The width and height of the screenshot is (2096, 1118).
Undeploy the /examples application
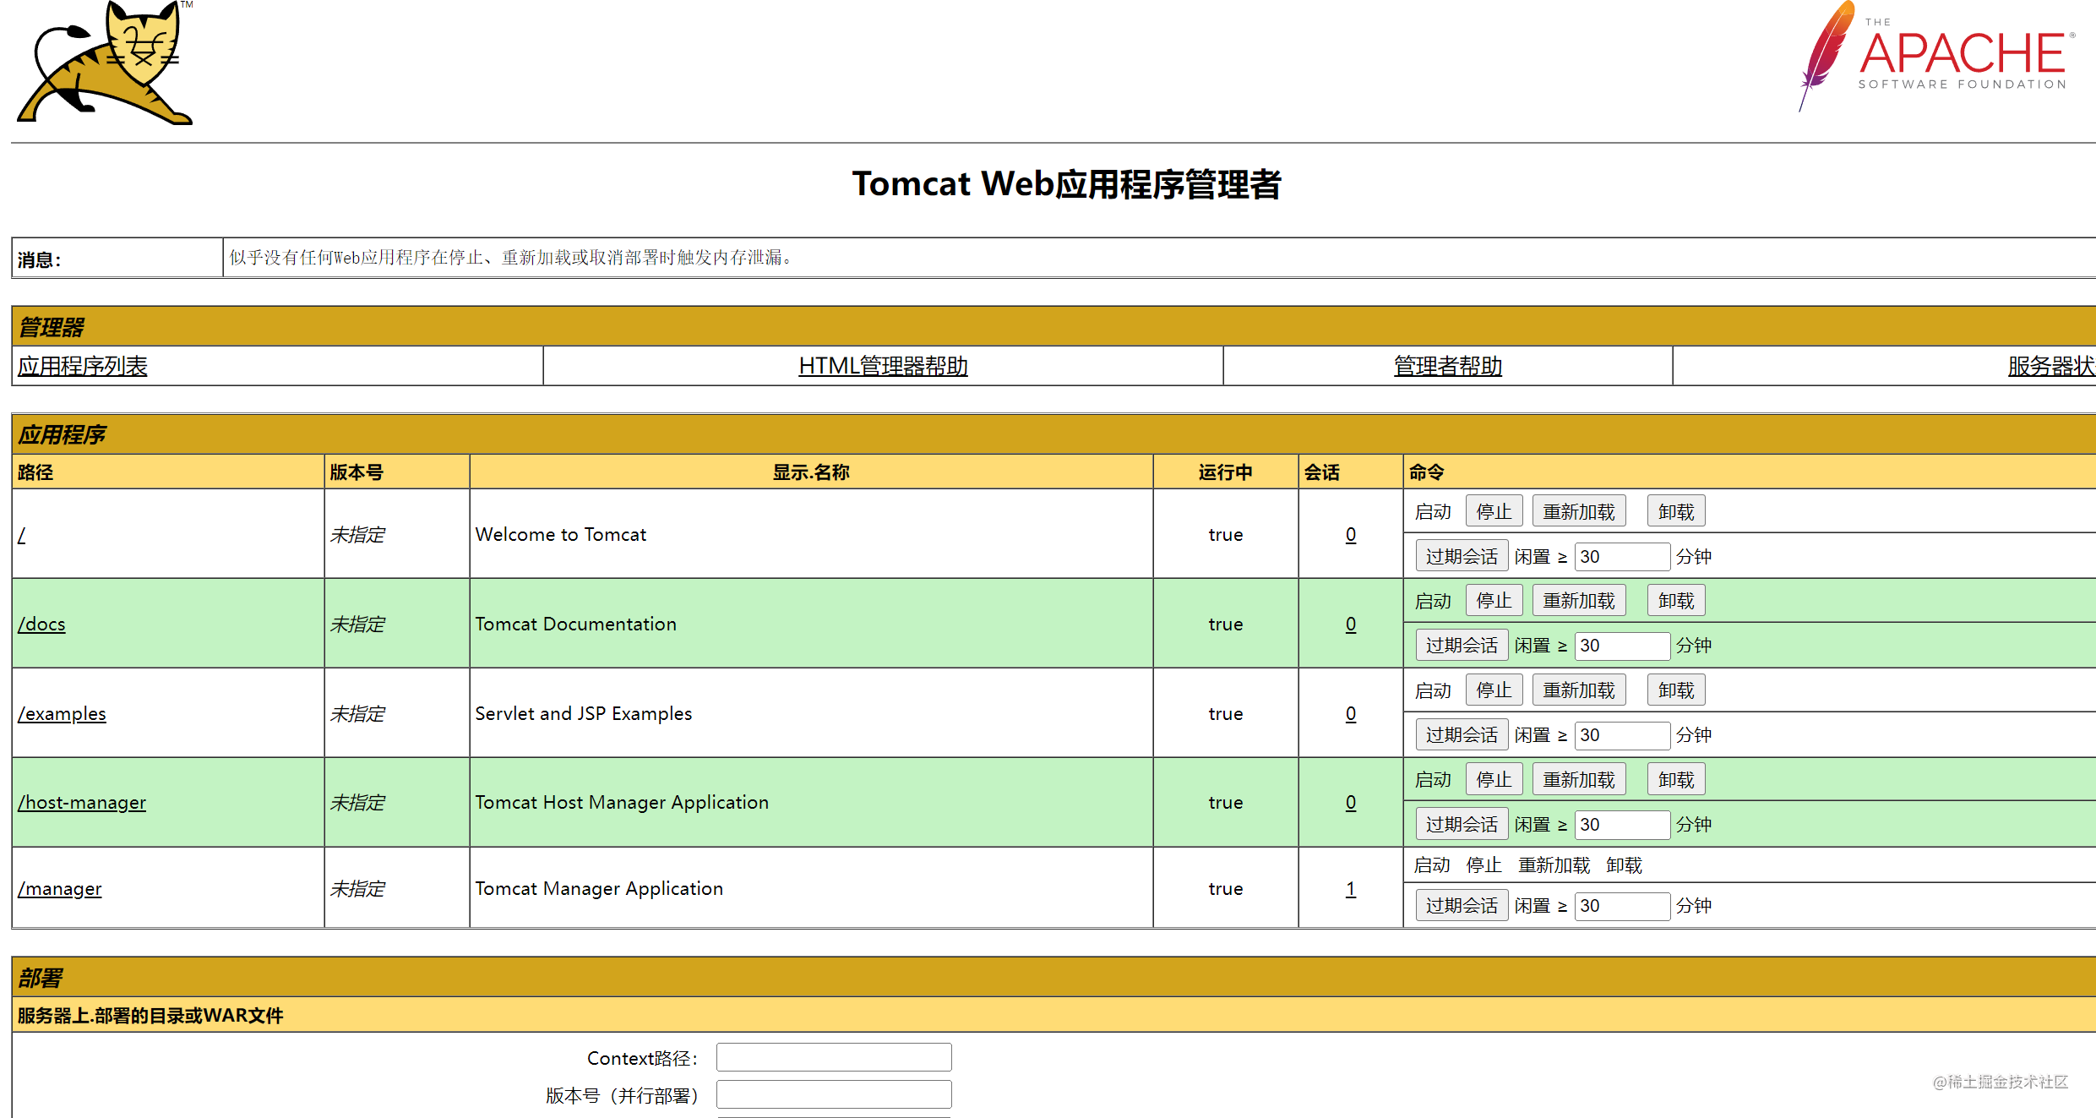[1675, 689]
